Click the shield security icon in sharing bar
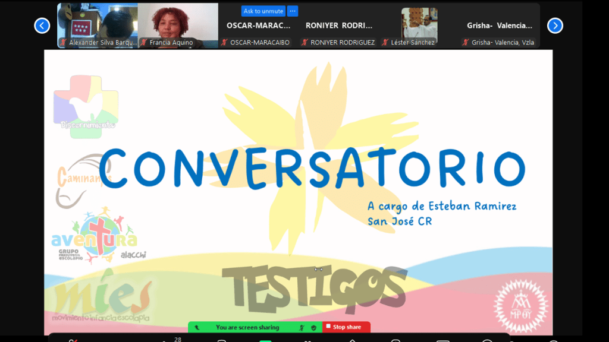609x342 pixels. [313, 327]
